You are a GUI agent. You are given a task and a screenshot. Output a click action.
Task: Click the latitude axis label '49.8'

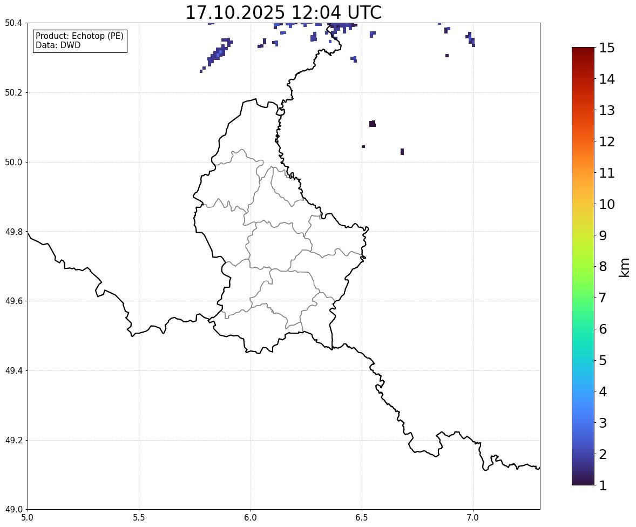[13, 232]
